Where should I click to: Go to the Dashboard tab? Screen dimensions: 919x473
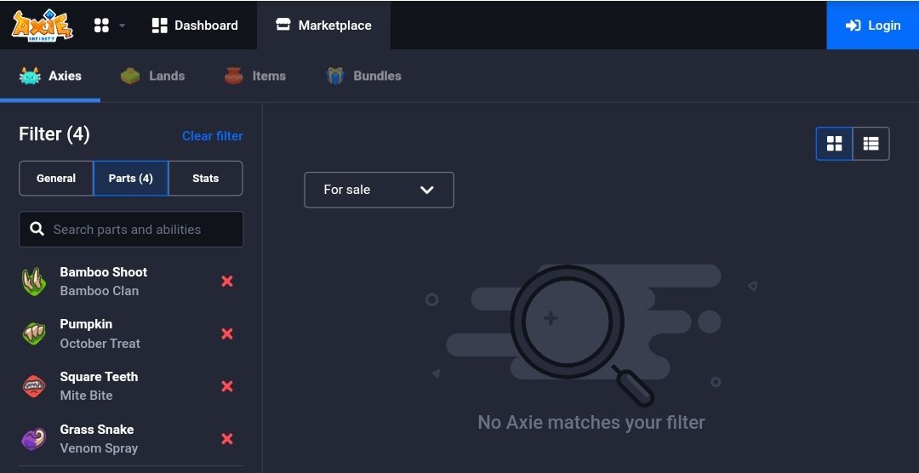point(195,26)
